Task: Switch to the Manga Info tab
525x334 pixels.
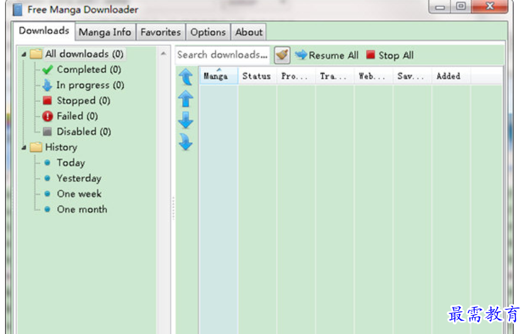Action: [x=105, y=32]
